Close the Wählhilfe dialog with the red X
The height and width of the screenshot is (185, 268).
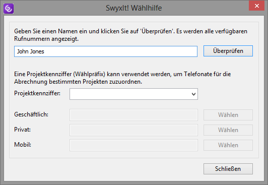tap(256, 6)
